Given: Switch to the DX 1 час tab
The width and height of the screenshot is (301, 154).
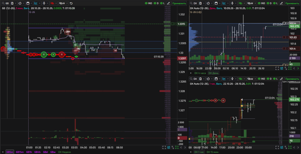Looking at the screenshot, I should pos(199,152).
